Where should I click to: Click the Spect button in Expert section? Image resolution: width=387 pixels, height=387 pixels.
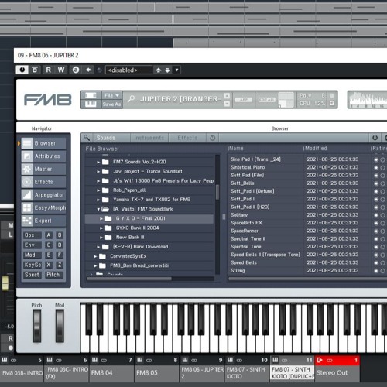click(33, 275)
